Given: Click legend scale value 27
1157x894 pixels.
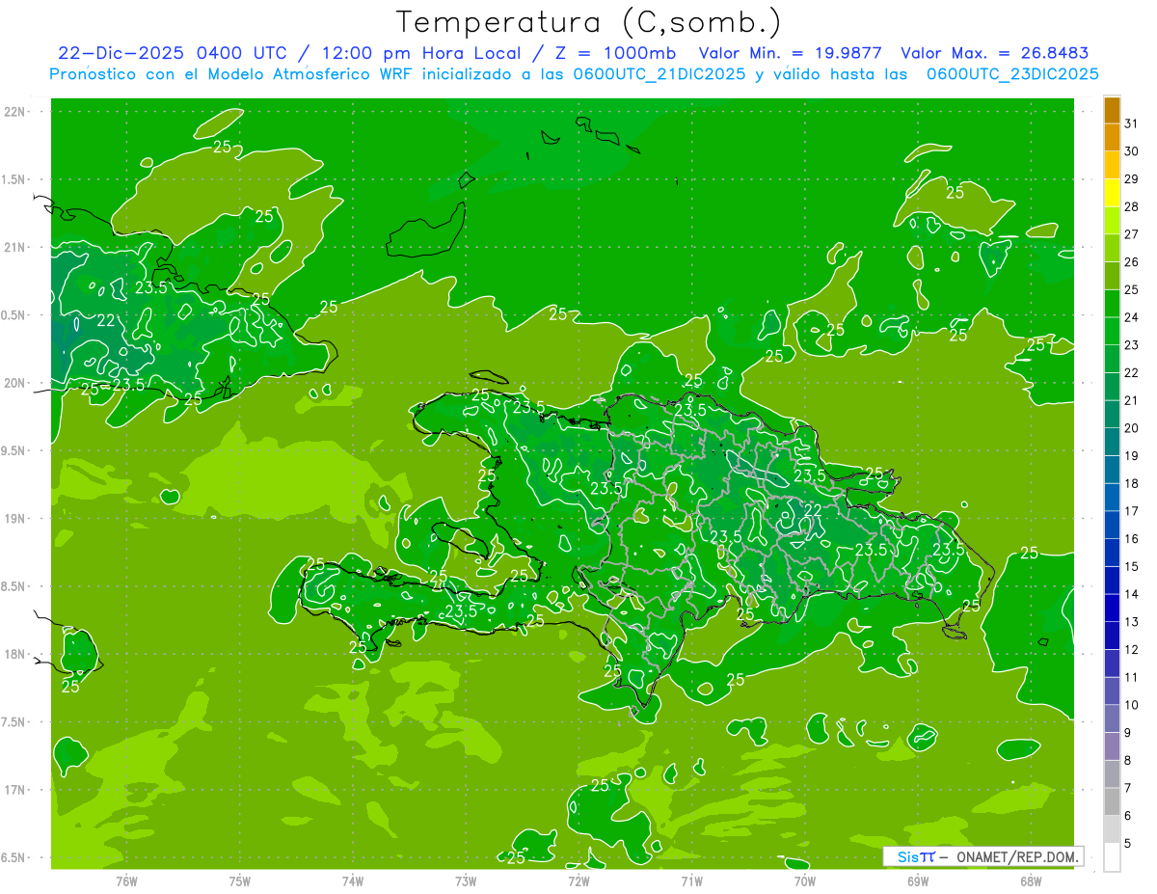Looking at the screenshot, I should coord(1132,234).
